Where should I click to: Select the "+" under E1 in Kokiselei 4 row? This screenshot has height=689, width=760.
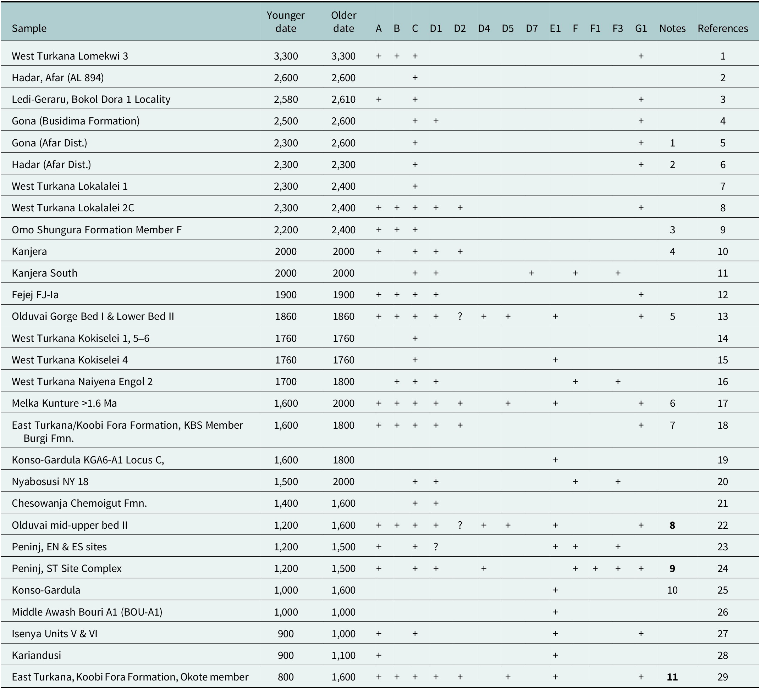555,360
